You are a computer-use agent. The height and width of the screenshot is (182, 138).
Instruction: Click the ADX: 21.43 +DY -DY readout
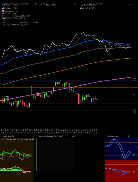(x=17, y=139)
